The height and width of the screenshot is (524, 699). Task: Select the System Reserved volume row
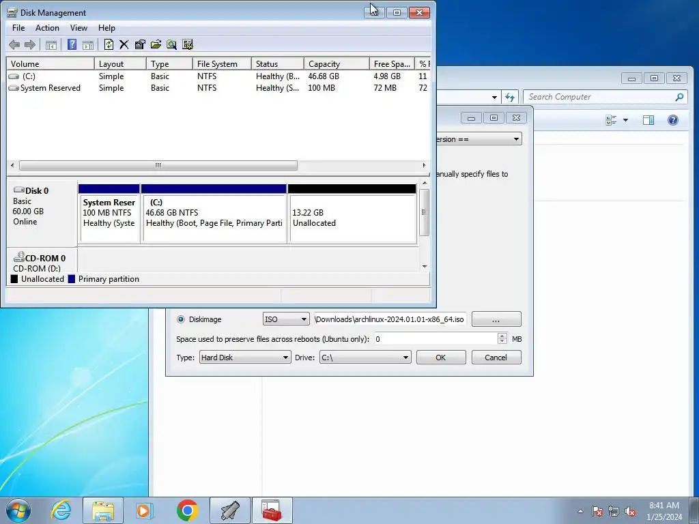pyautogui.click(x=218, y=88)
